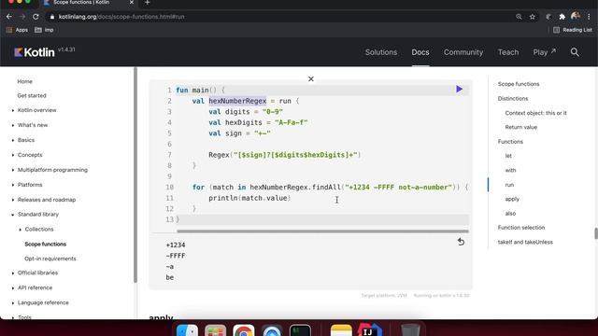Jump to Scope functions heading in outline
Screen dimensions: 598x336
(x=519, y=84)
